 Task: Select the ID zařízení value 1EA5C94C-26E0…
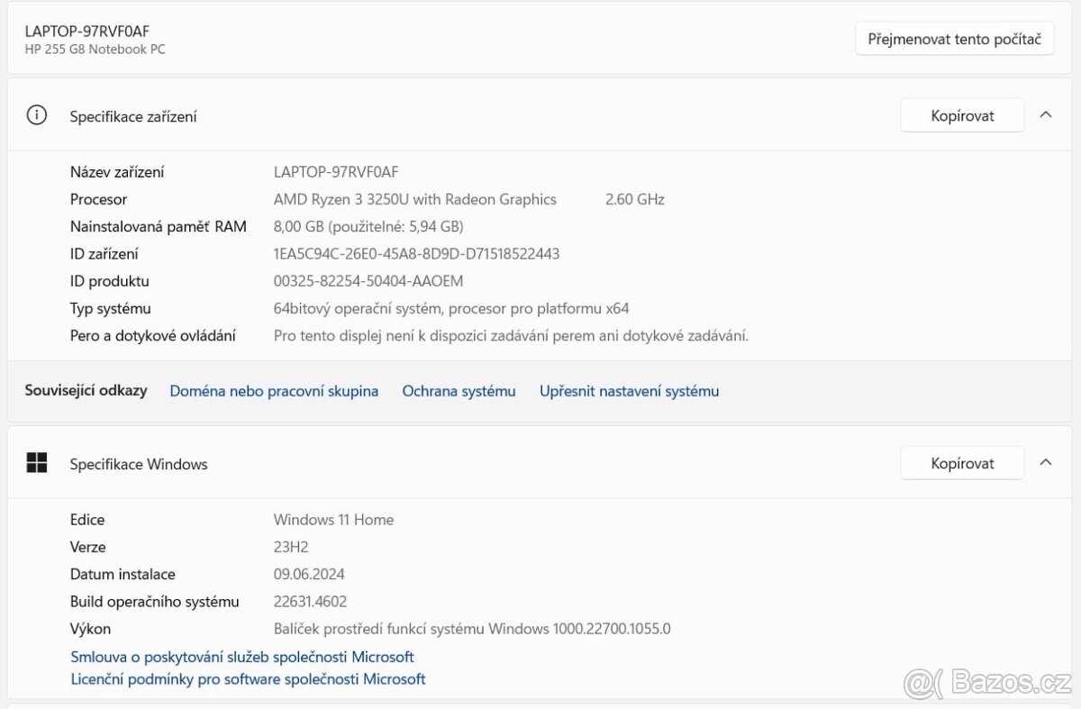pyautogui.click(x=416, y=254)
